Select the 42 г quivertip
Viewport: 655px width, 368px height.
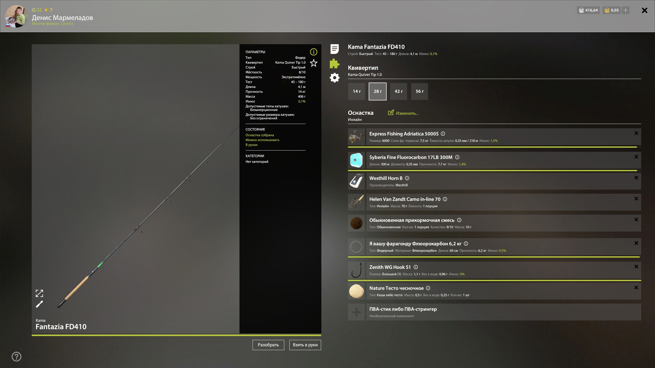point(399,91)
